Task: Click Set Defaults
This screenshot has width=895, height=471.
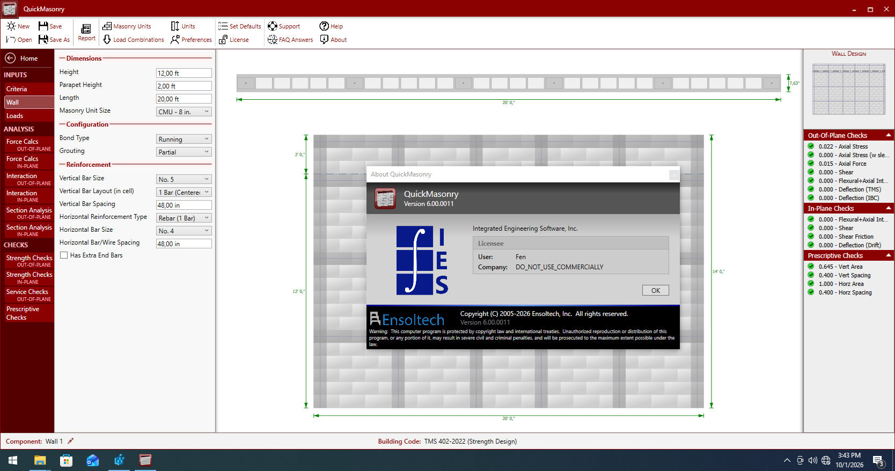Action: [x=239, y=26]
